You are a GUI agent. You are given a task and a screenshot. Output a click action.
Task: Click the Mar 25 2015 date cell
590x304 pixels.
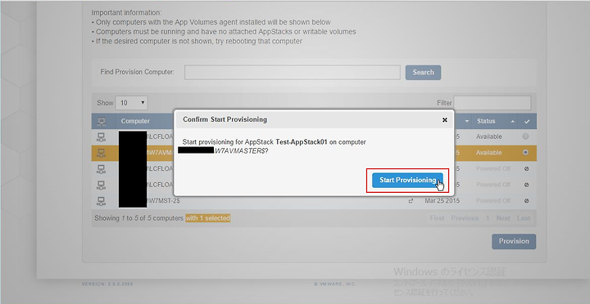point(442,201)
